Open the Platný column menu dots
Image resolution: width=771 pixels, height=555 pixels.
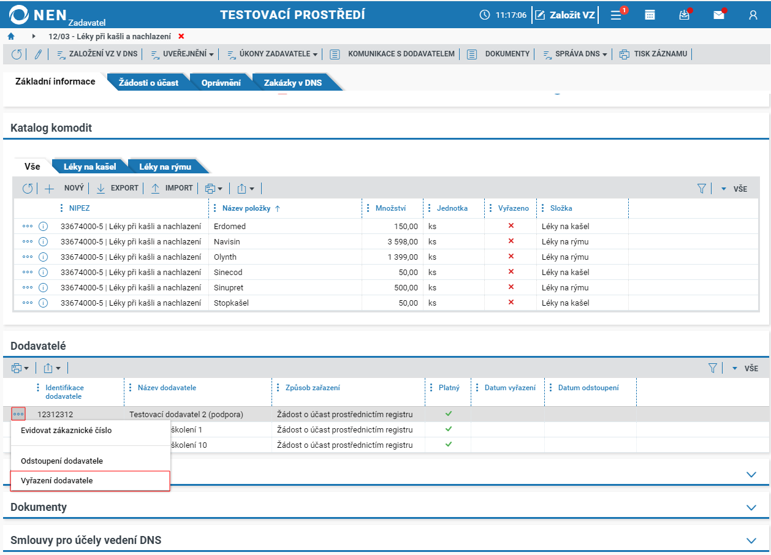[431, 388]
